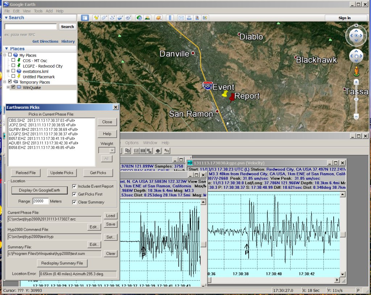This screenshot has height=295, width=371.
Task: Open Google Earth Tools menu
Action: 38,11
